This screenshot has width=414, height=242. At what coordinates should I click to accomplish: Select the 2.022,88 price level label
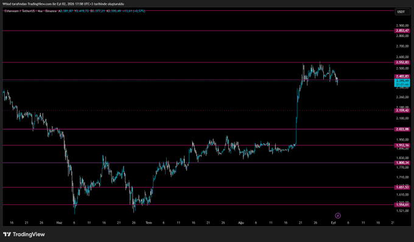(402, 129)
